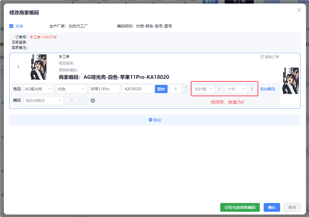This screenshot has height=217, width=309.
Task: Click the 取消 cancel button
Action: (x=292, y=207)
